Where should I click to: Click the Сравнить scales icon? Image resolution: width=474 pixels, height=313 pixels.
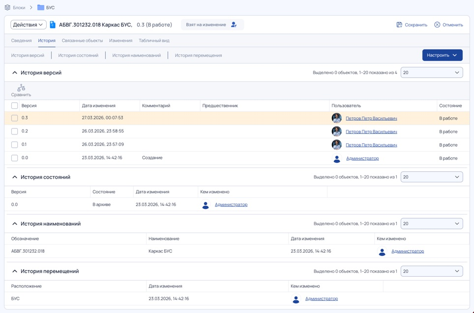point(21,88)
